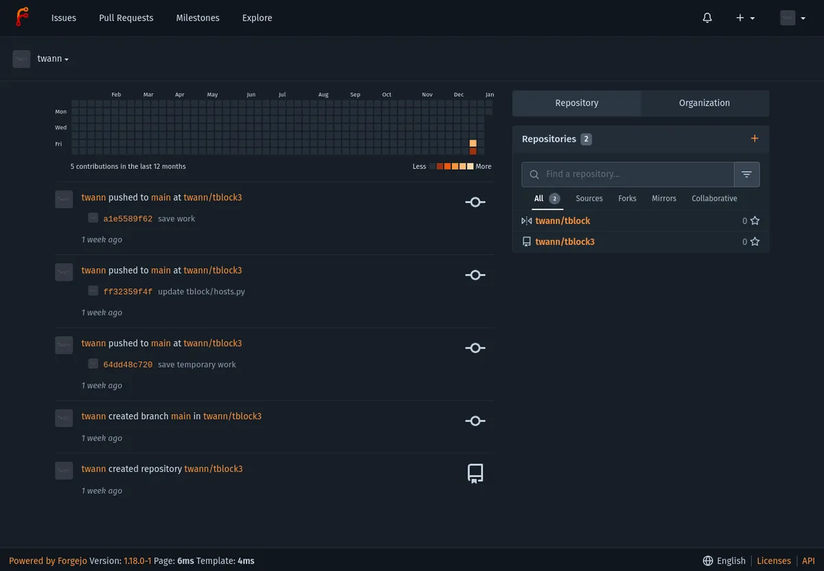Open the plus create-new dropdown in the navbar

pos(745,18)
